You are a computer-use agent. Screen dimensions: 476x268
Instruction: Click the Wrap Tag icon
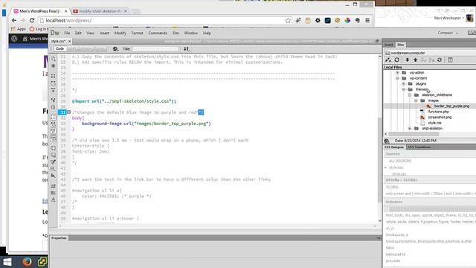[53, 162]
